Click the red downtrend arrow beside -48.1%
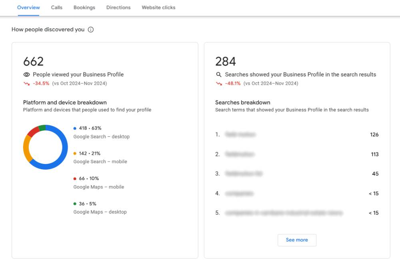The height and width of the screenshot is (262, 400). point(219,84)
